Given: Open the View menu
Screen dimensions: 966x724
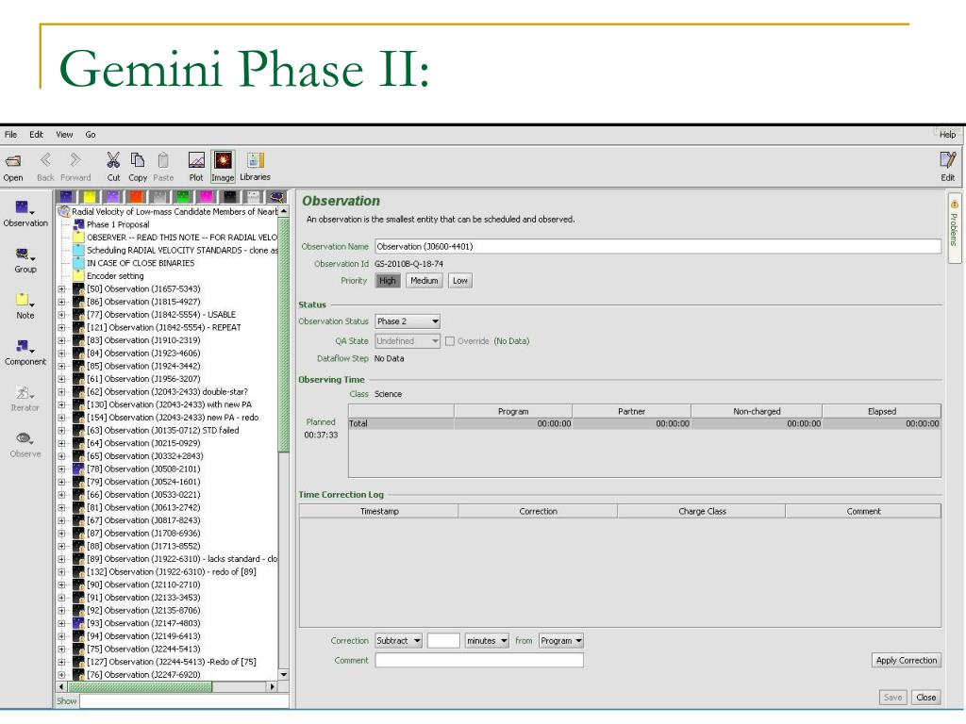Looking at the screenshot, I should coord(64,134).
